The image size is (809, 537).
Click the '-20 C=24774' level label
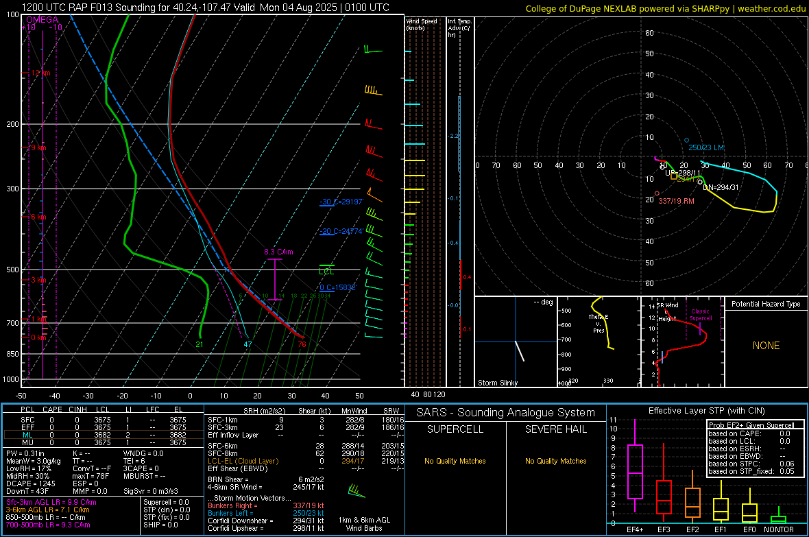point(341,231)
